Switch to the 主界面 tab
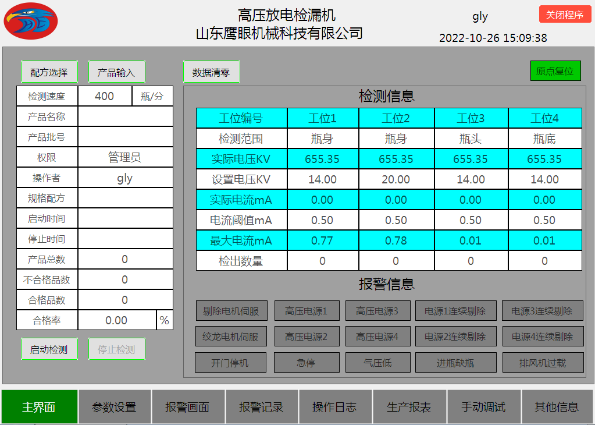Image resolution: width=595 pixels, height=425 pixels. tap(40, 407)
